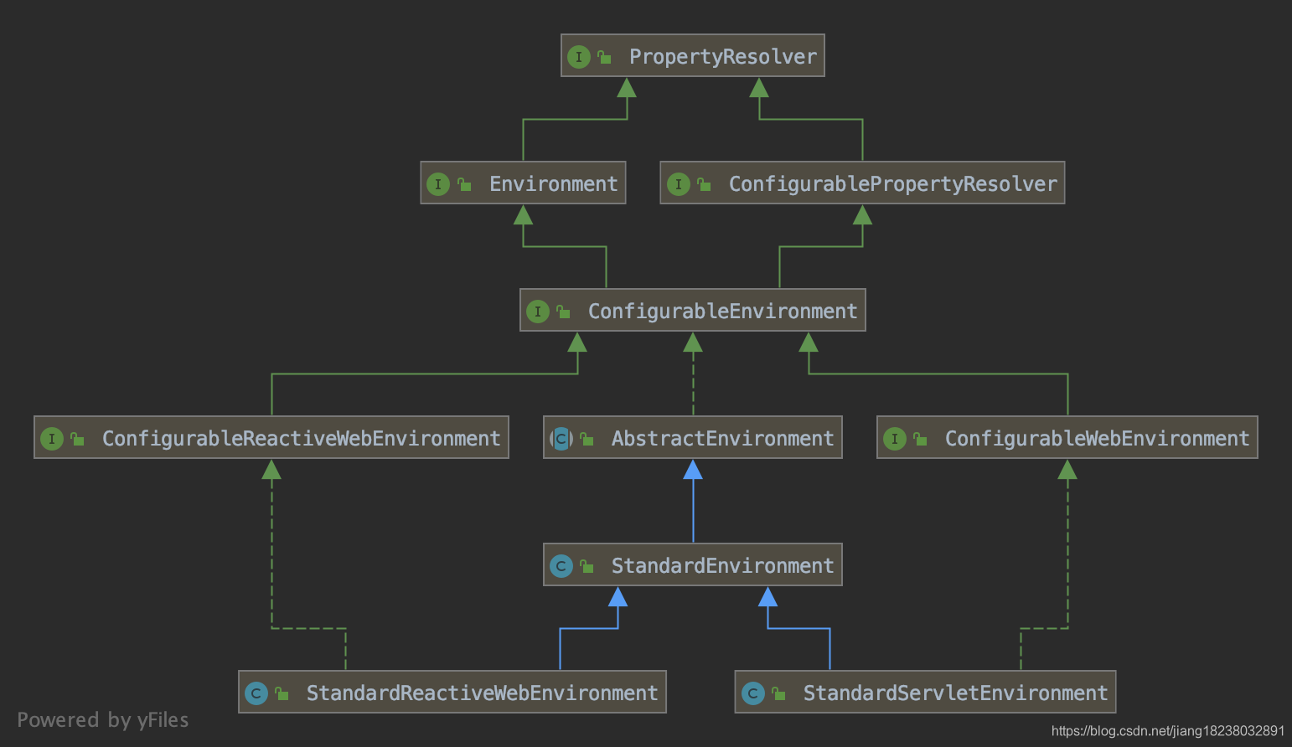Click the public lock icon on AbstractEnvironment
1292x747 pixels.
click(587, 439)
